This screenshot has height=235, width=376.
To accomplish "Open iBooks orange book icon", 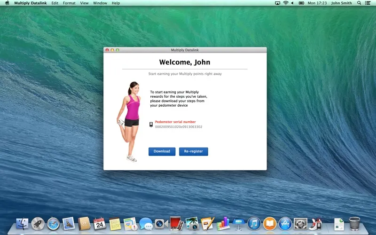I will [269, 224].
